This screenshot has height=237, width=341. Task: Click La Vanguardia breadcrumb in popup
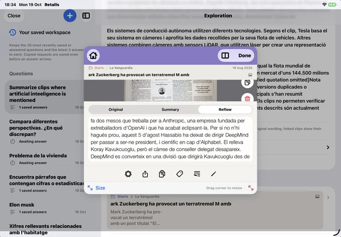click(121, 68)
